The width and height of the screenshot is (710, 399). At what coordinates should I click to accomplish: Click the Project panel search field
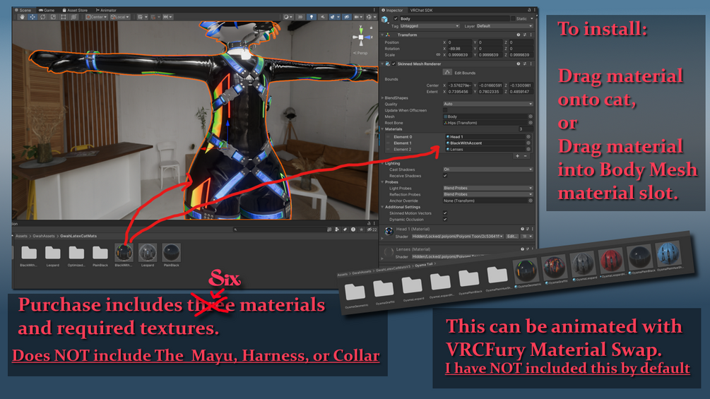tap(278, 230)
